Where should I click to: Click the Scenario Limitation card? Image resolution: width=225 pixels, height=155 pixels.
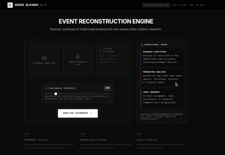[x=162, y=57]
